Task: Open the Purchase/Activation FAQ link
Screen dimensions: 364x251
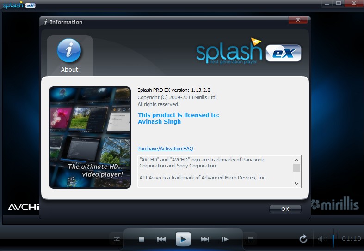Action: click(165, 149)
